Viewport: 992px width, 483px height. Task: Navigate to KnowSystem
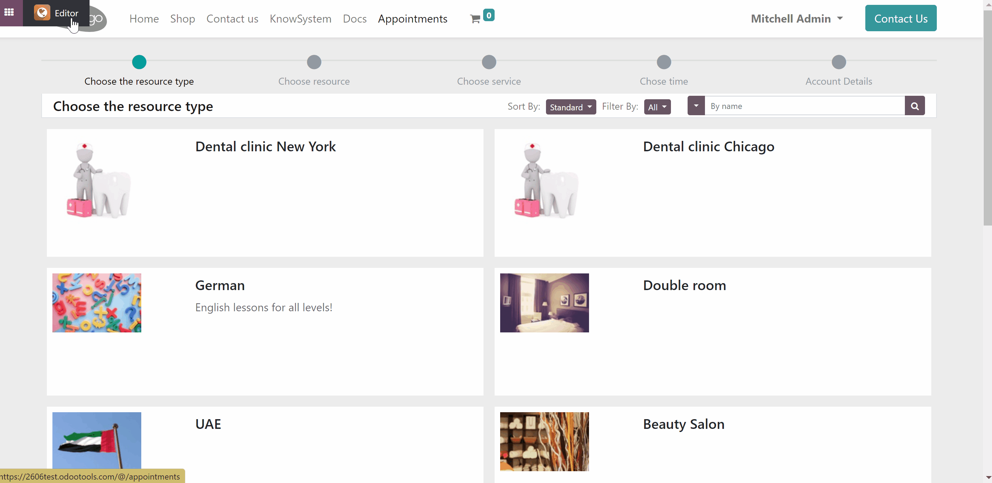(300, 18)
